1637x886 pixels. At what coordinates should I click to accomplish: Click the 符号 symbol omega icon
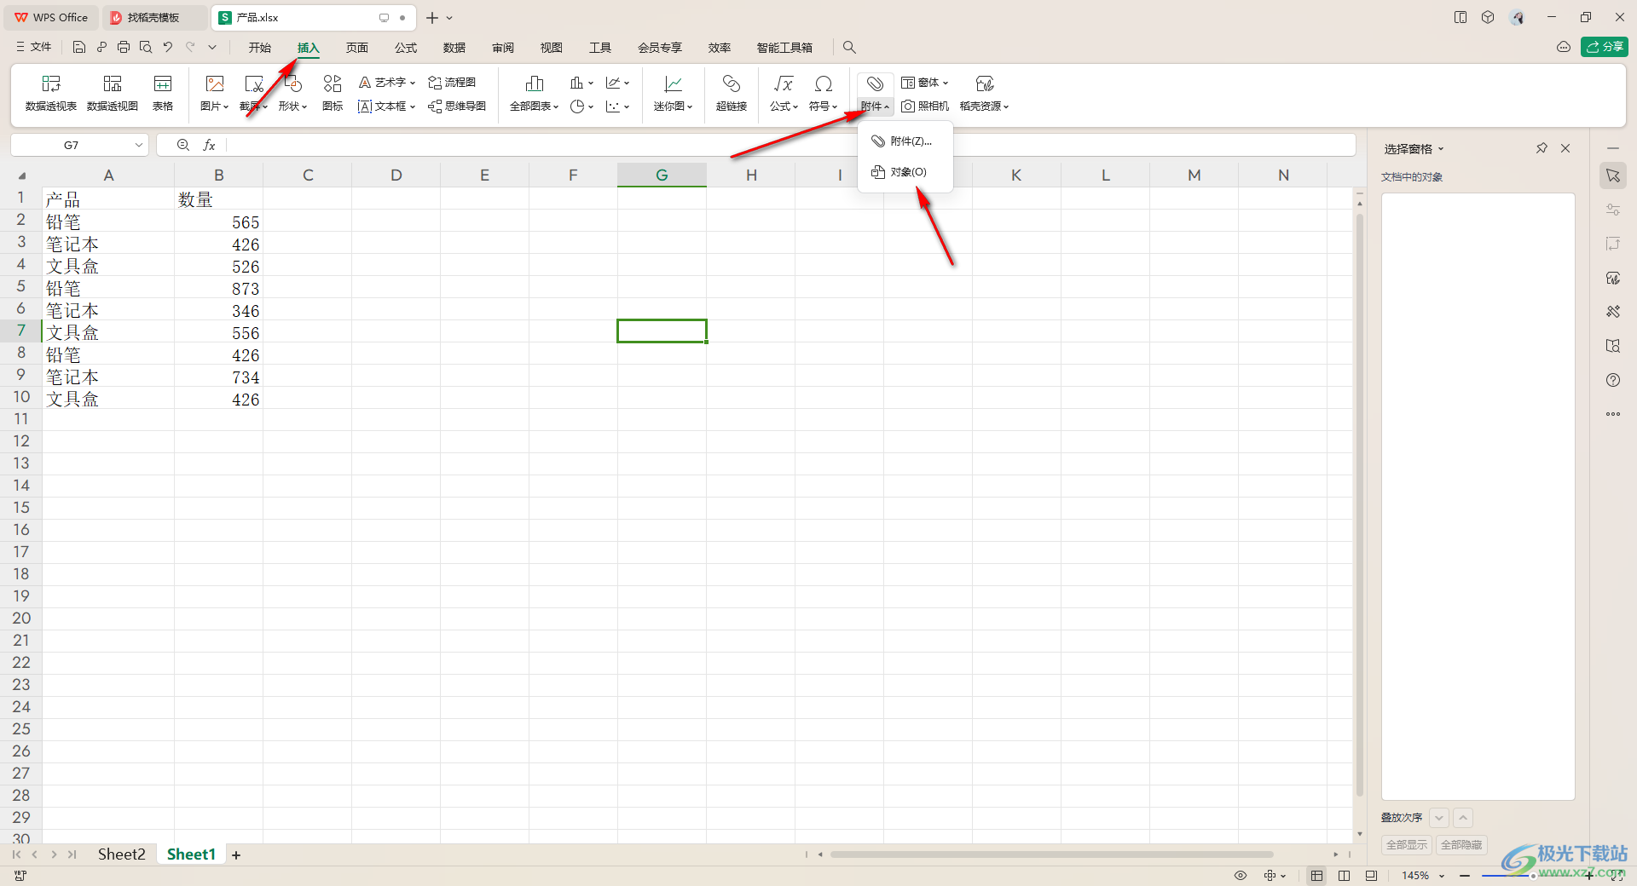pyautogui.click(x=824, y=83)
